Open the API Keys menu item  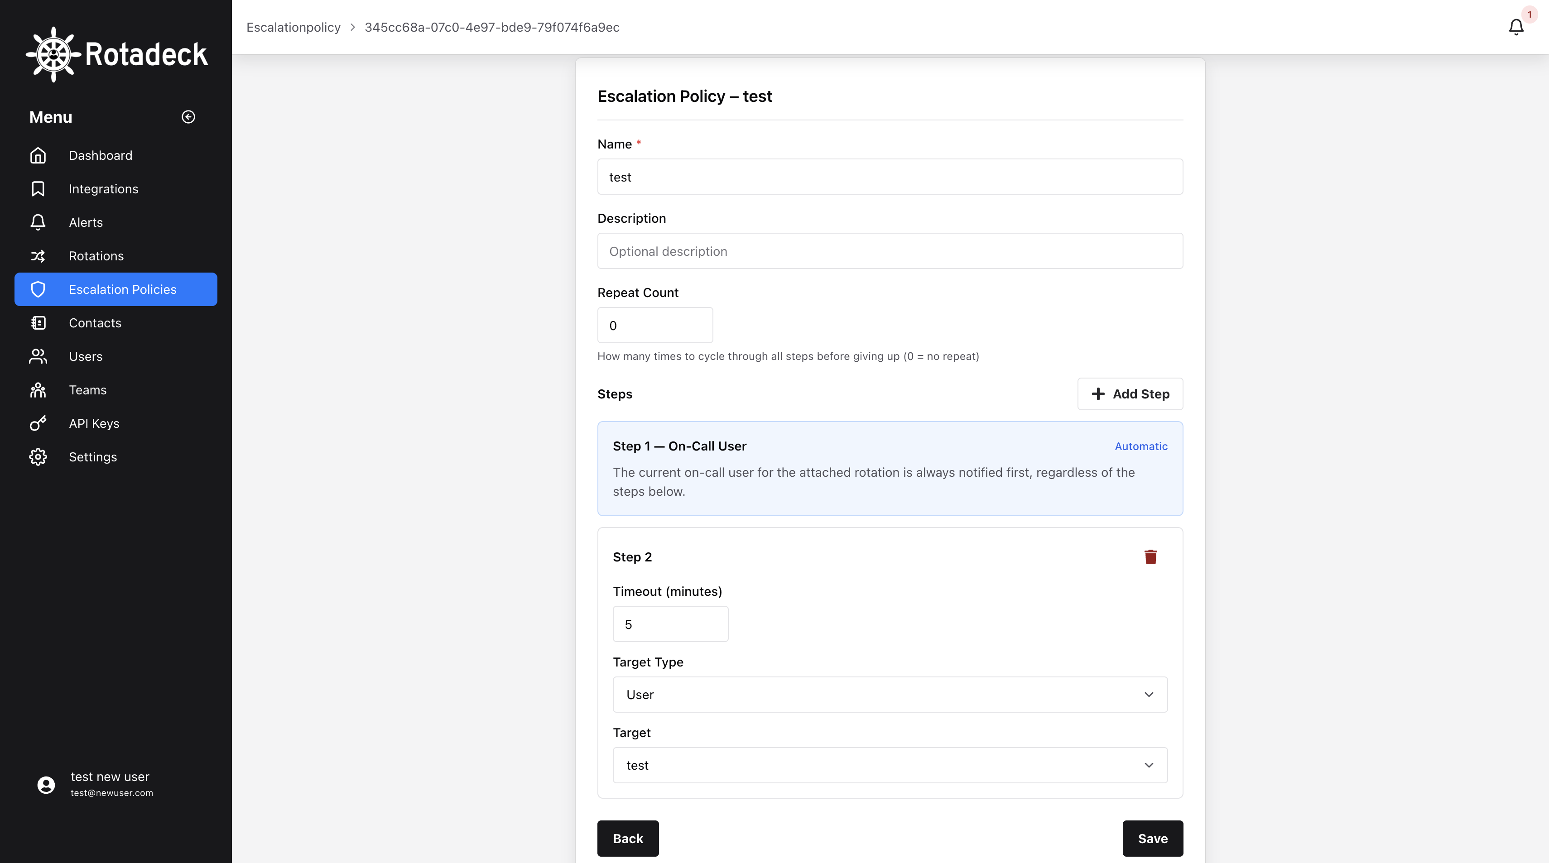pos(115,423)
